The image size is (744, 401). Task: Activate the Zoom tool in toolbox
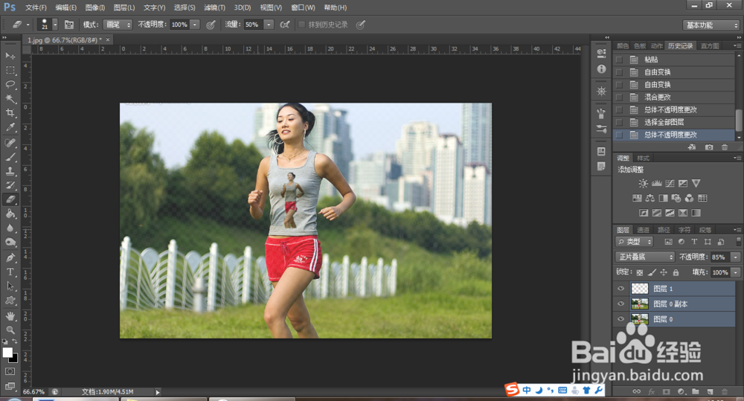click(10, 329)
